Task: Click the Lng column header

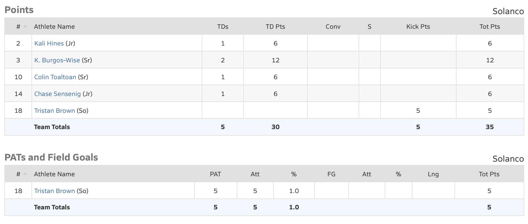Action: (x=433, y=174)
